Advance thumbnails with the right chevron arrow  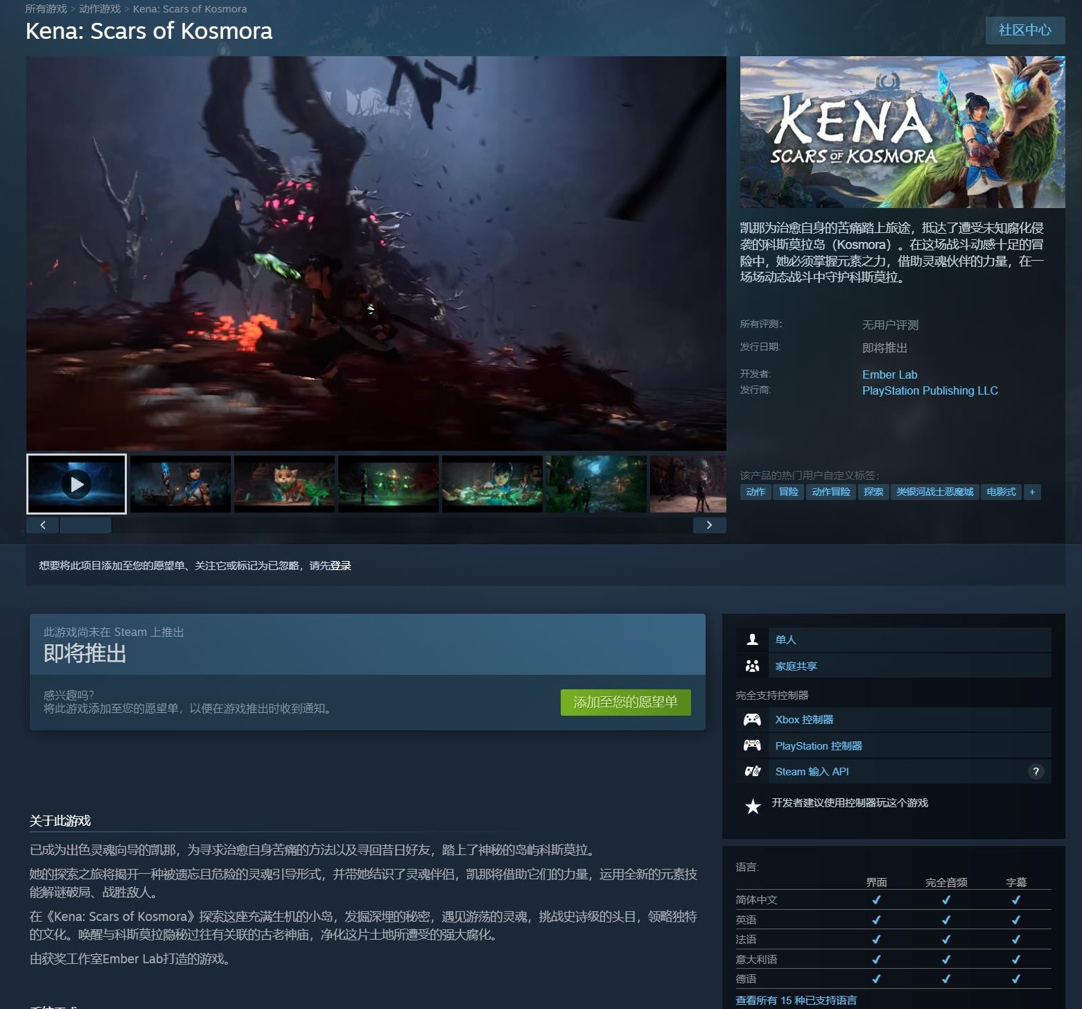(x=709, y=525)
